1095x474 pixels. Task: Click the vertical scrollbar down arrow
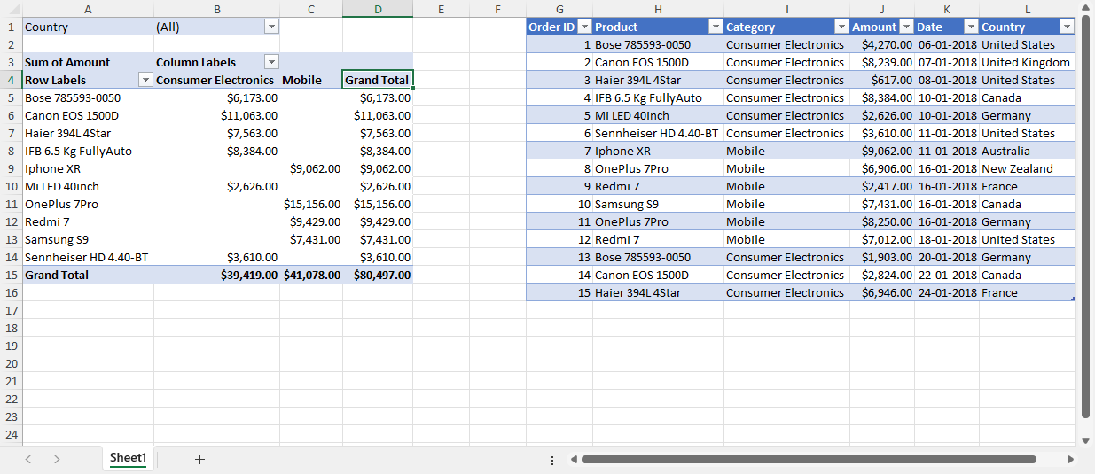coord(1085,439)
